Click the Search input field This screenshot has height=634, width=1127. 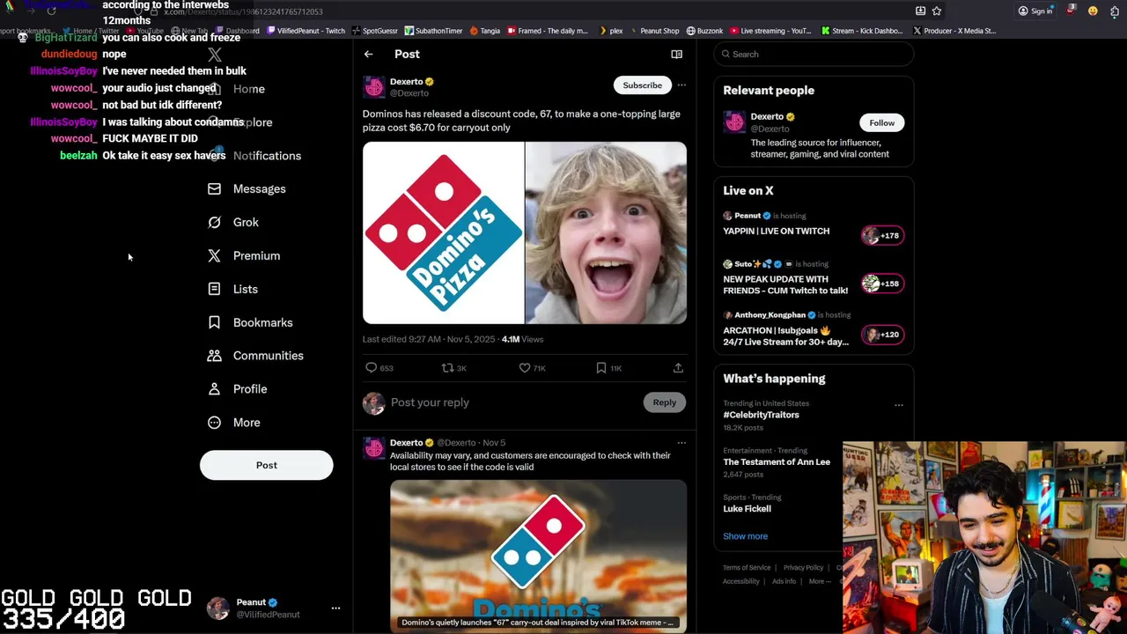(814, 55)
